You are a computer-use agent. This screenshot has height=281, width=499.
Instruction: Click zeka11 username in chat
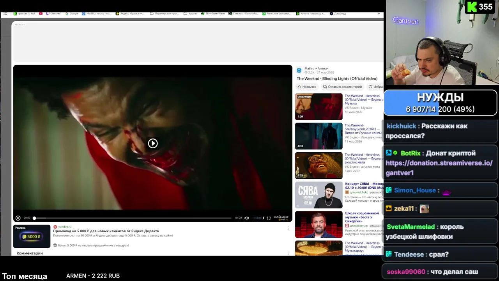(403, 209)
